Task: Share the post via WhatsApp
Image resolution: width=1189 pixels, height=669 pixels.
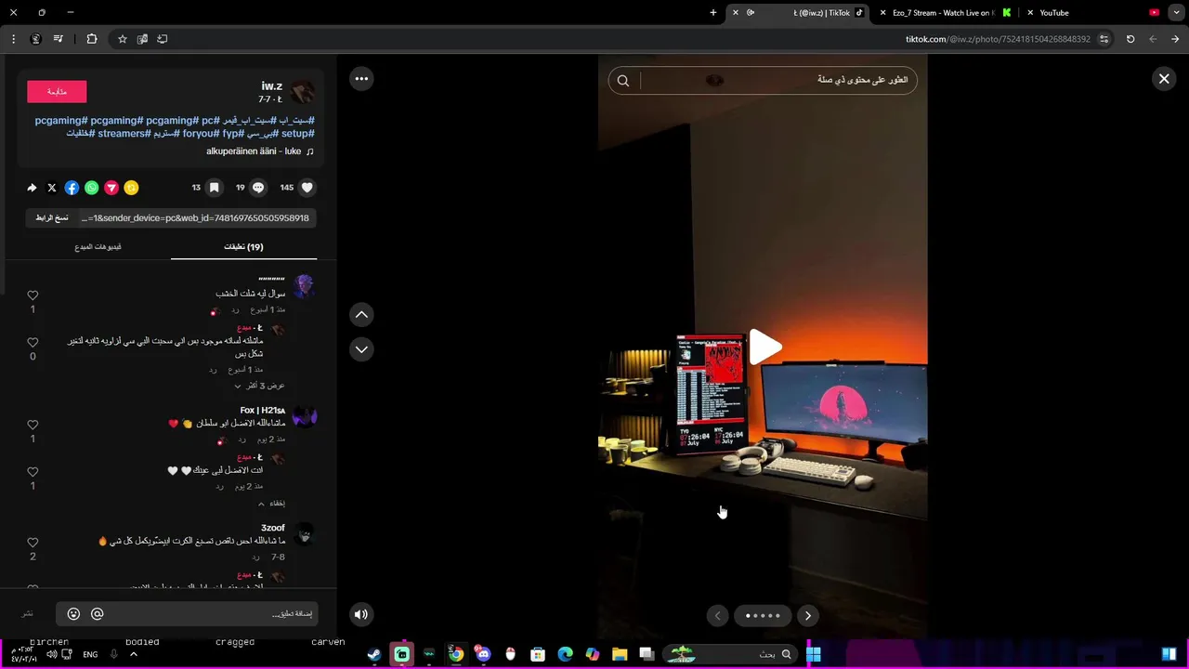Action: [91, 188]
